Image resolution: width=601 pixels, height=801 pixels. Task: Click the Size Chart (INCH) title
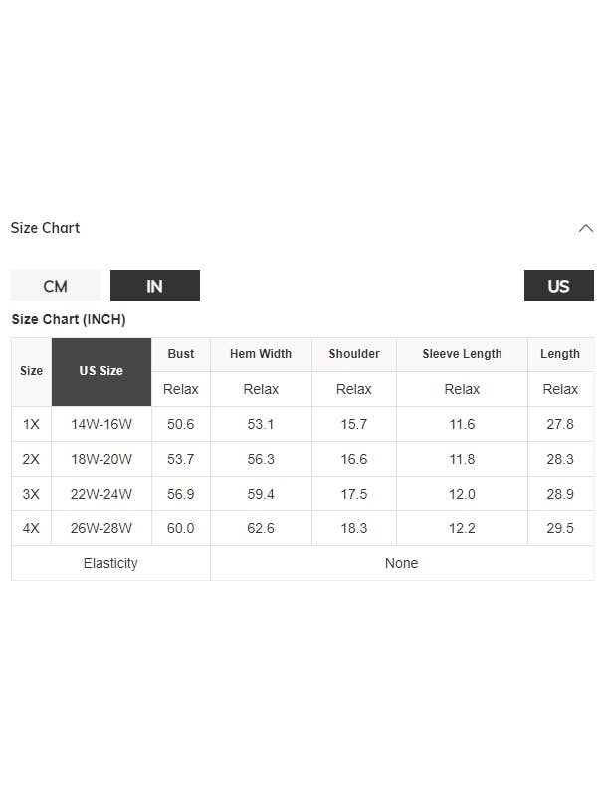click(x=69, y=319)
